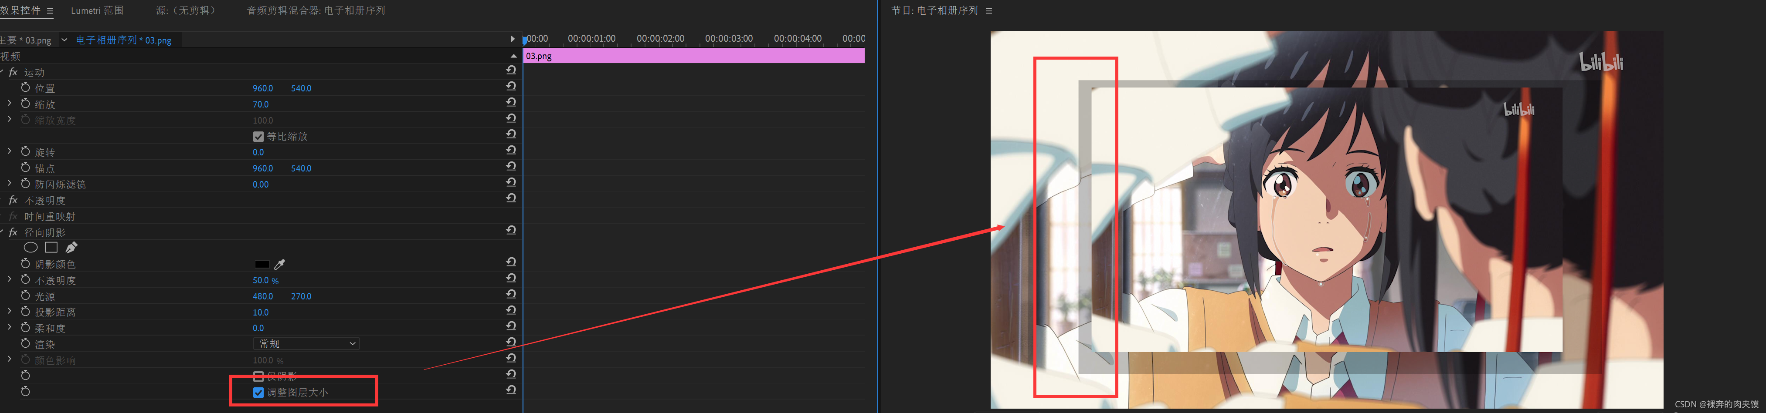Image resolution: width=1766 pixels, height=413 pixels.
Task: Open the 渲染 常规 dropdown
Action: click(x=306, y=344)
